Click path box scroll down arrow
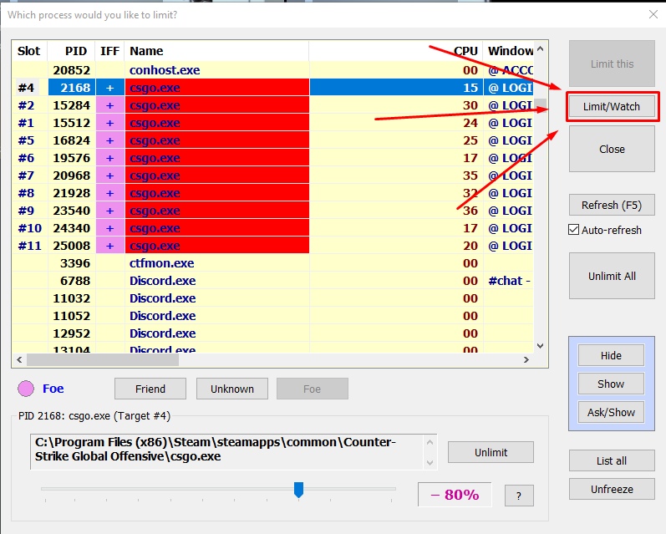Viewport: 666px width, 534px height. coord(430,463)
